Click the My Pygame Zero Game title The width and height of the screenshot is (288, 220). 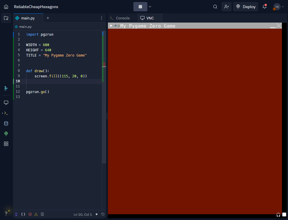148,26
